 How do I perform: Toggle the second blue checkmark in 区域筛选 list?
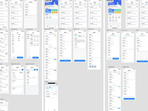23,38
